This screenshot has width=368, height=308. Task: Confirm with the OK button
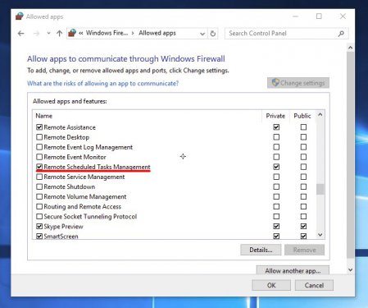click(x=271, y=285)
